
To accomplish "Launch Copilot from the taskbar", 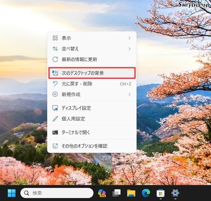I will point(102,193).
